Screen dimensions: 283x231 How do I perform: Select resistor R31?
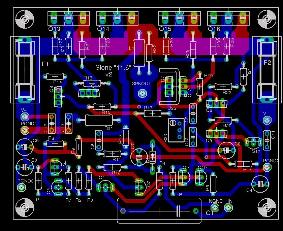pyautogui.click(x=99, y=120)
